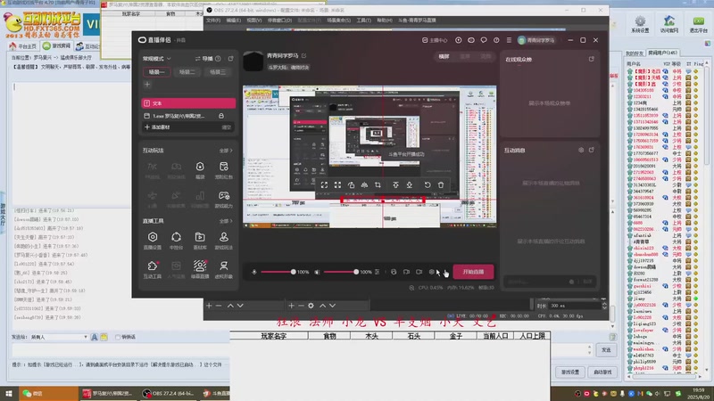Image resolution: width=714 pixels, height=401 pixels.
Task: Edit the stream title pencil icon
Action: pos(303,56)
